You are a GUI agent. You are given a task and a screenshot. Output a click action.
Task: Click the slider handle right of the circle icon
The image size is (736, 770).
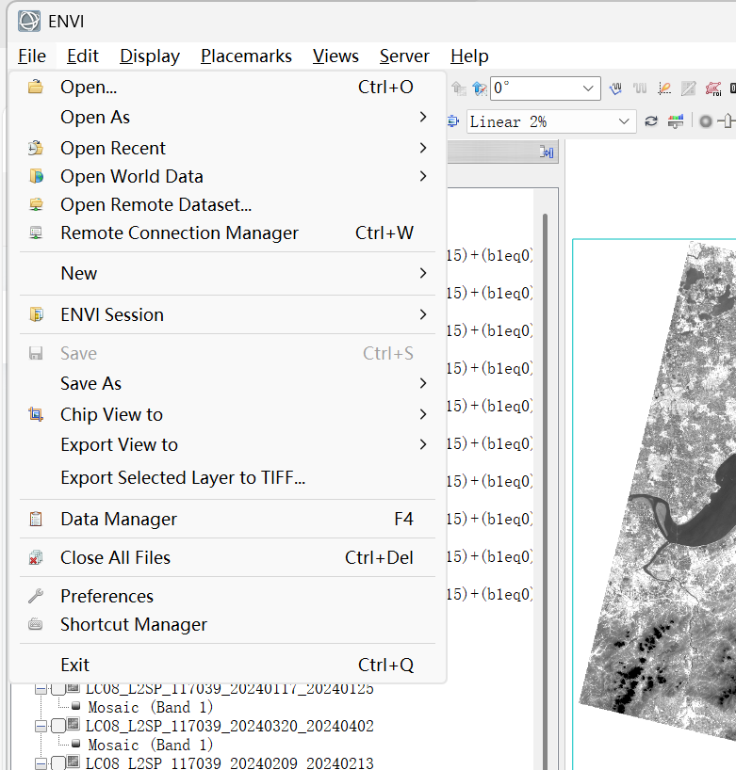(728, 120)
